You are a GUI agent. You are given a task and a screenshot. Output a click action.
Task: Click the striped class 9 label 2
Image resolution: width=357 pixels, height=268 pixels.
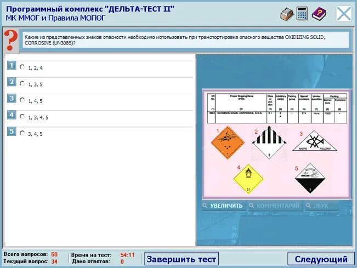coord(269,142)
